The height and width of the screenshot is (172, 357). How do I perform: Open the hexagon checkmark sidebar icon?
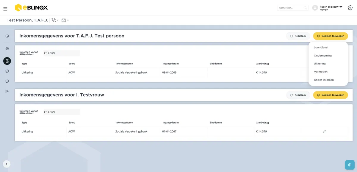click(x=7, y=71)
